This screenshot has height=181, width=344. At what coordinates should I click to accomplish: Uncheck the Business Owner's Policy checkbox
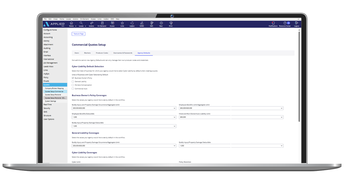pyautogui.click(x=73, y=78)
